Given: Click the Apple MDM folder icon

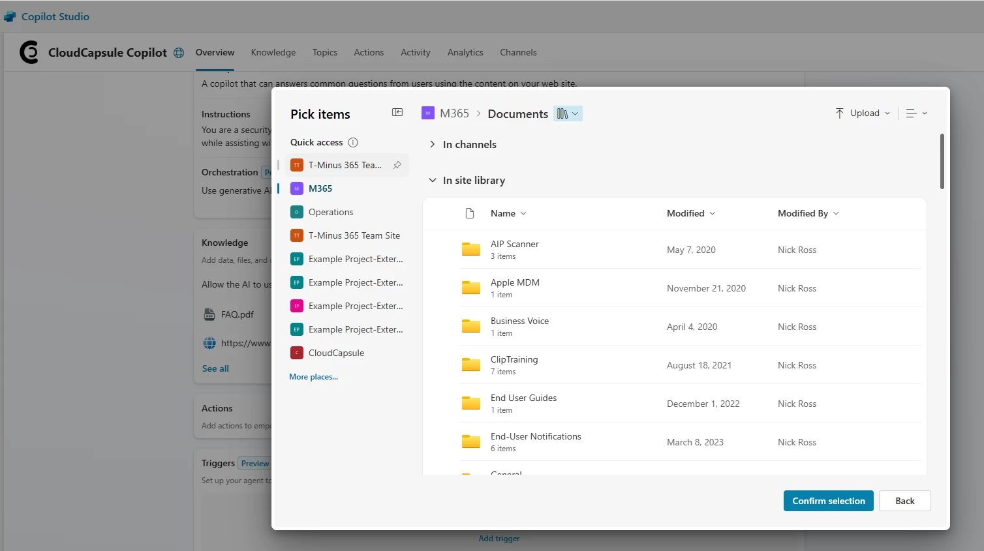Looking at the screenshot, I should click(x=471, y=288).
